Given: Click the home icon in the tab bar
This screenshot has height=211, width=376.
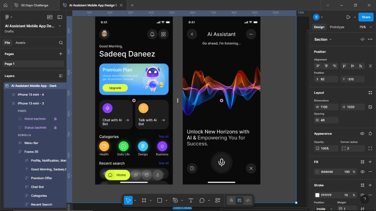Looking at the screenshot, I should [6, 5].
